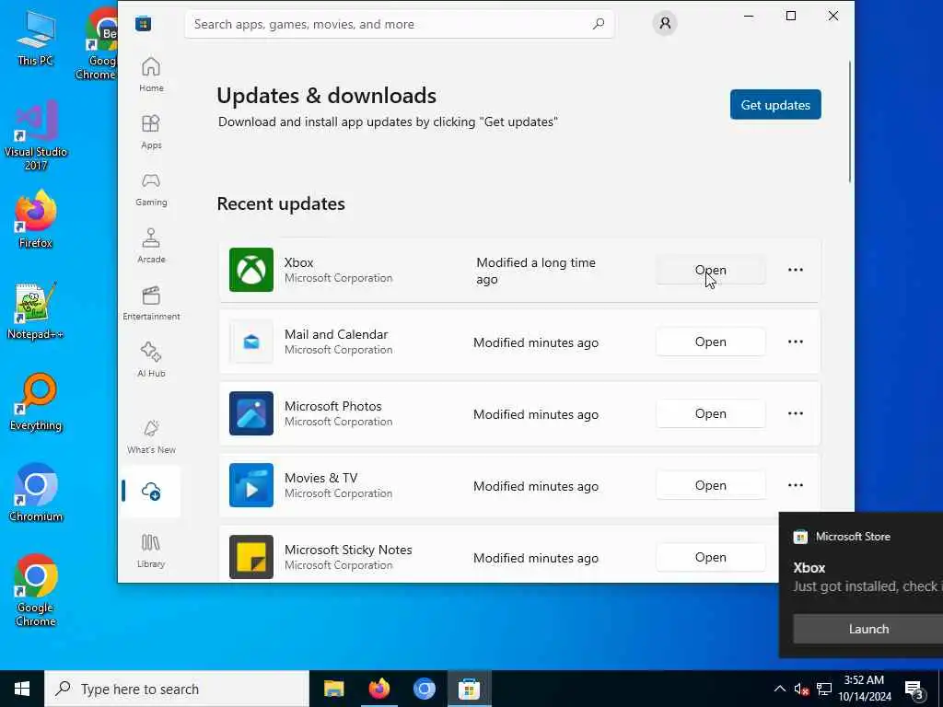Screen dimensions: 943x707
Task: Click the taskbar clock and date
Action: click(864, 689)
